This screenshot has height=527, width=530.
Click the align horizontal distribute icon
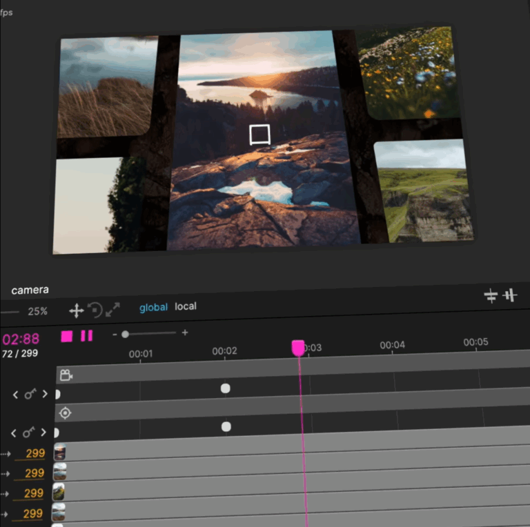(x=491, y=297)
